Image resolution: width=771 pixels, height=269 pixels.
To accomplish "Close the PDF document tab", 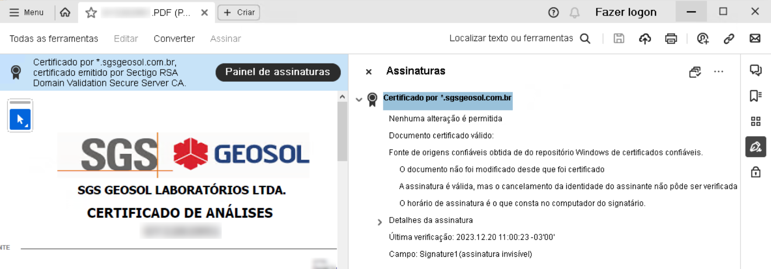I will tap(204, 13).
